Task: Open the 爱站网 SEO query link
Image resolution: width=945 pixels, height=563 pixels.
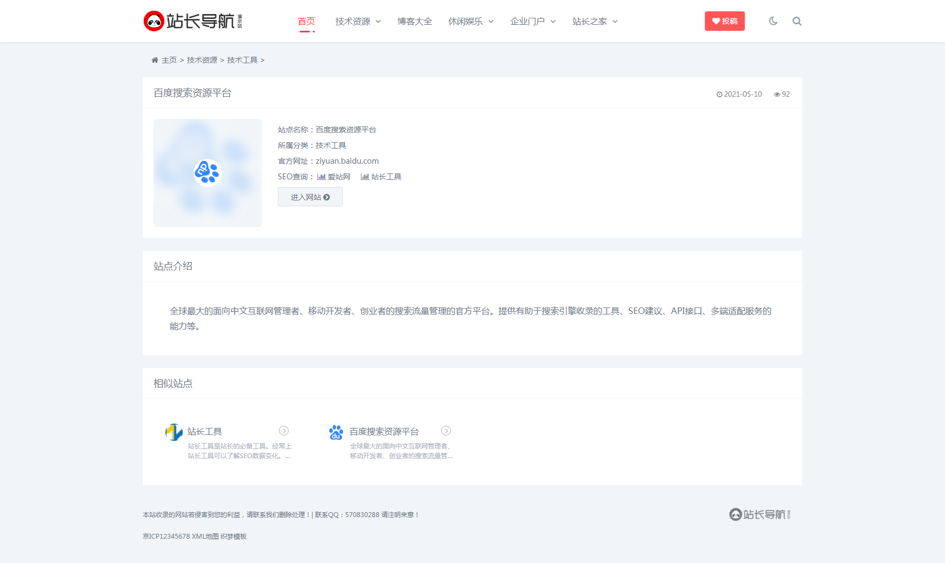Action: (334, 177)
